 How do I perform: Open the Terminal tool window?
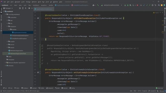click(x=33, y=88)
